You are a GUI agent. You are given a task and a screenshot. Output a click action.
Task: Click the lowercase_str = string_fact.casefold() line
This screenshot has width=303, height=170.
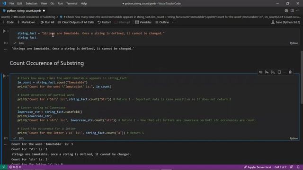pyautogui.click(x=50, y=112)
